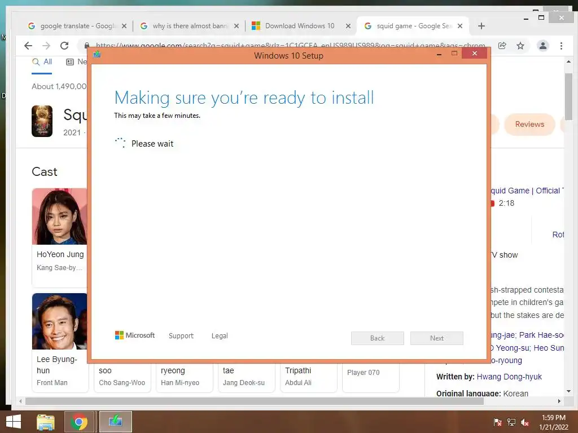578x433 pixels.
Task: Click the vertical scrollbar thumb in Chrome
Action: [x=568, y=96]
